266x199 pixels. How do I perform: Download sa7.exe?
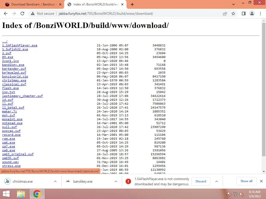tap(9, 147)
